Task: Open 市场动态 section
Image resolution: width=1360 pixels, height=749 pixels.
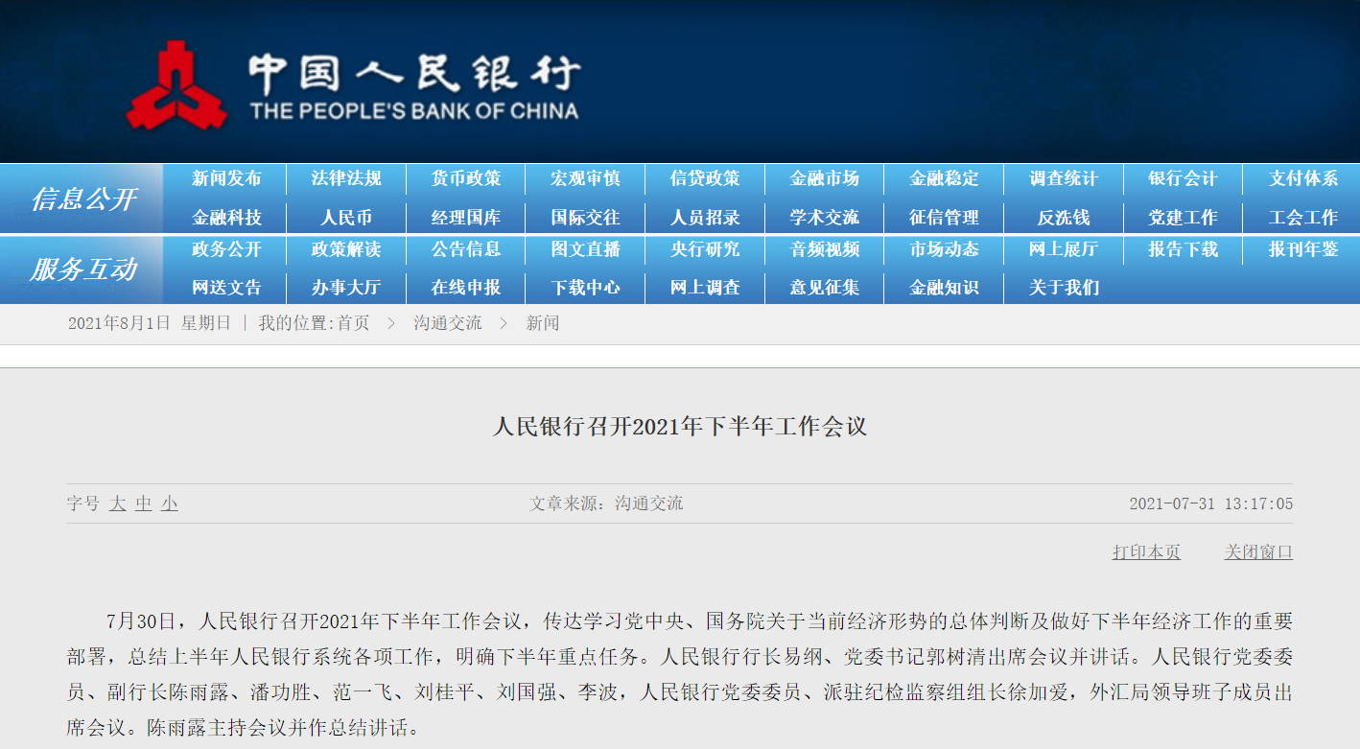Action: (x=945, y=249)
